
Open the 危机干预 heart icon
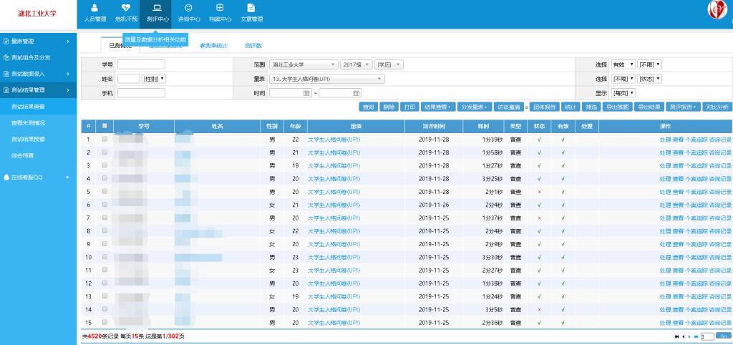point(126,12)
